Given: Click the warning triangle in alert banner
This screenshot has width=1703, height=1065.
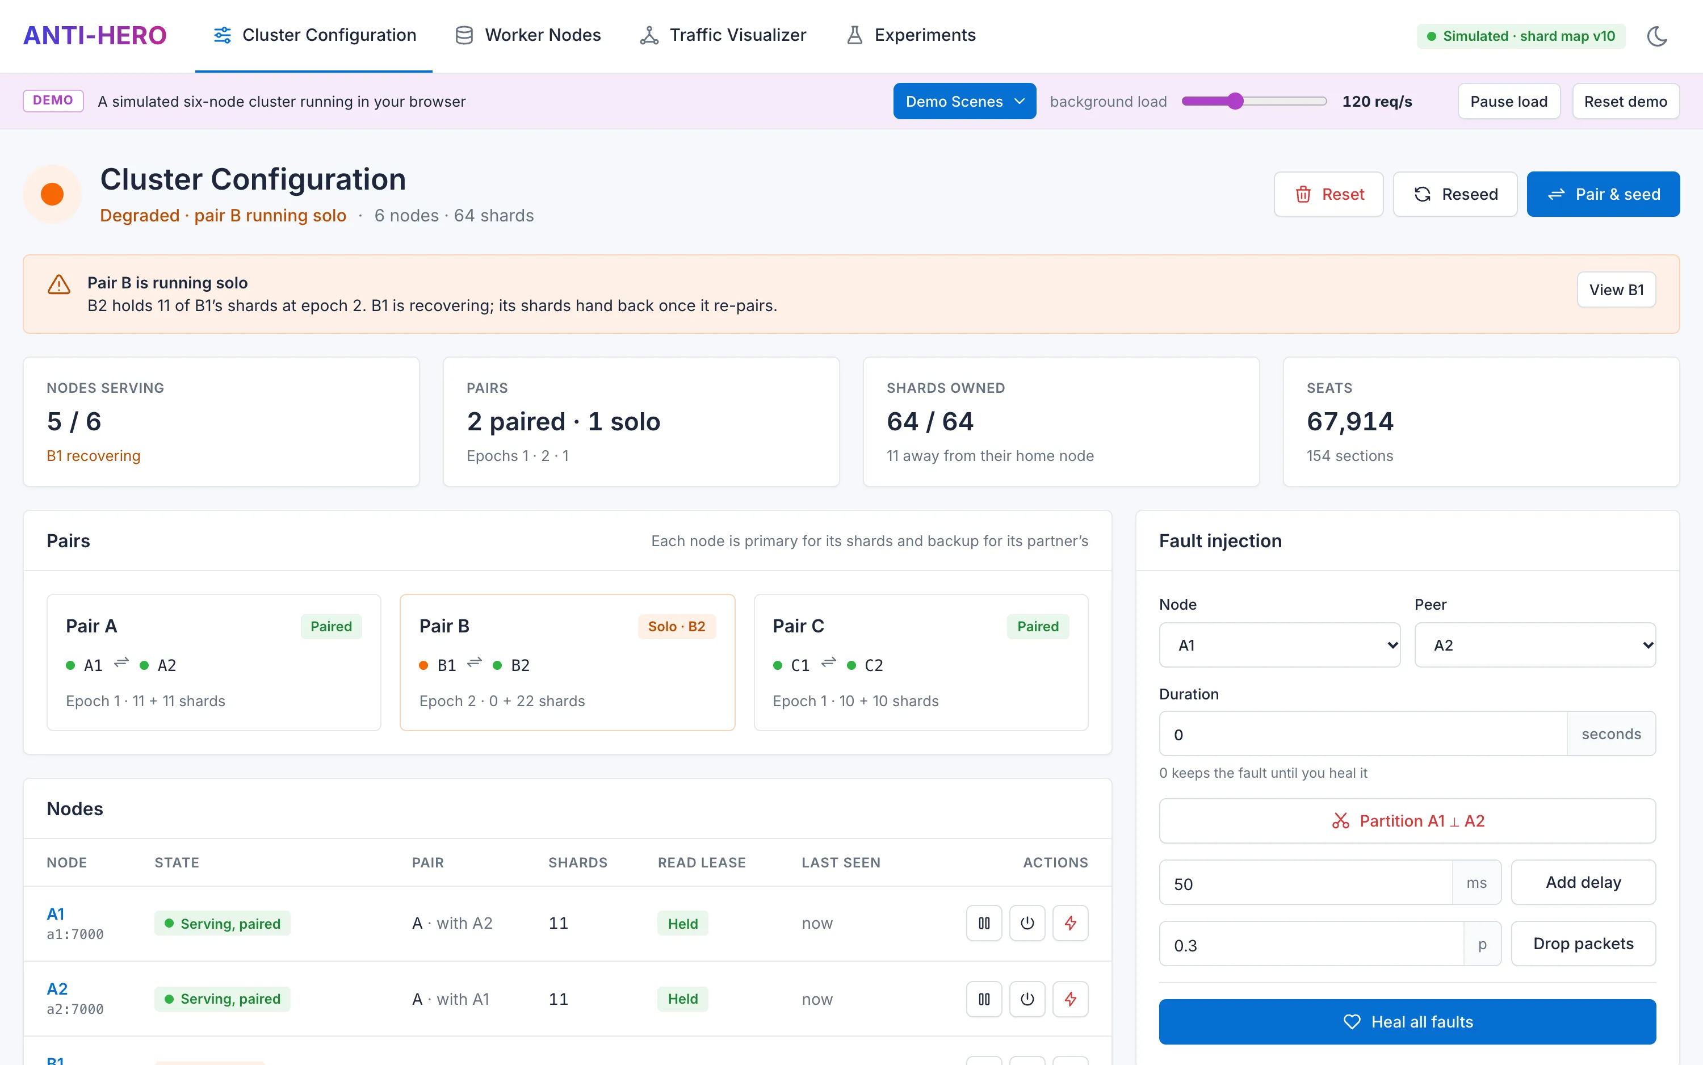Looking at the screenshot, I should coord(58,284).
